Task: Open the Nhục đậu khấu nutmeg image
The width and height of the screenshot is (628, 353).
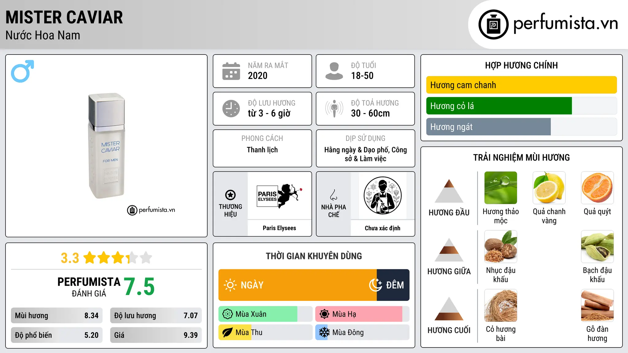Action: (x=501, y=247)
